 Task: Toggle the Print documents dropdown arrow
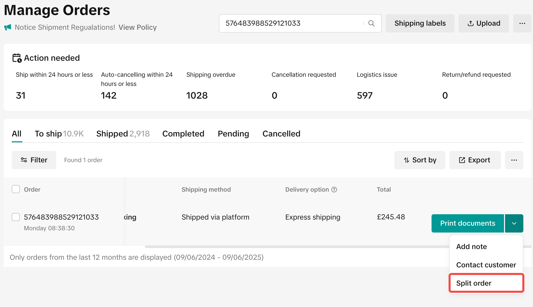point(514,223)
